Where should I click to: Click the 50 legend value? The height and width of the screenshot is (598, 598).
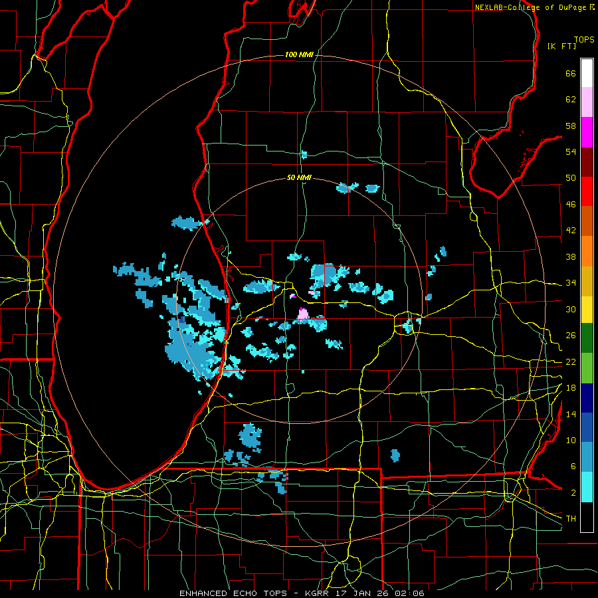(571, 178)
